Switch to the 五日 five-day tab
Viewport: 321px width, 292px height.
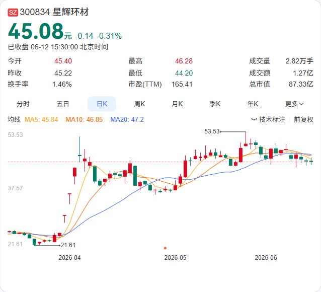click(63, 104)
